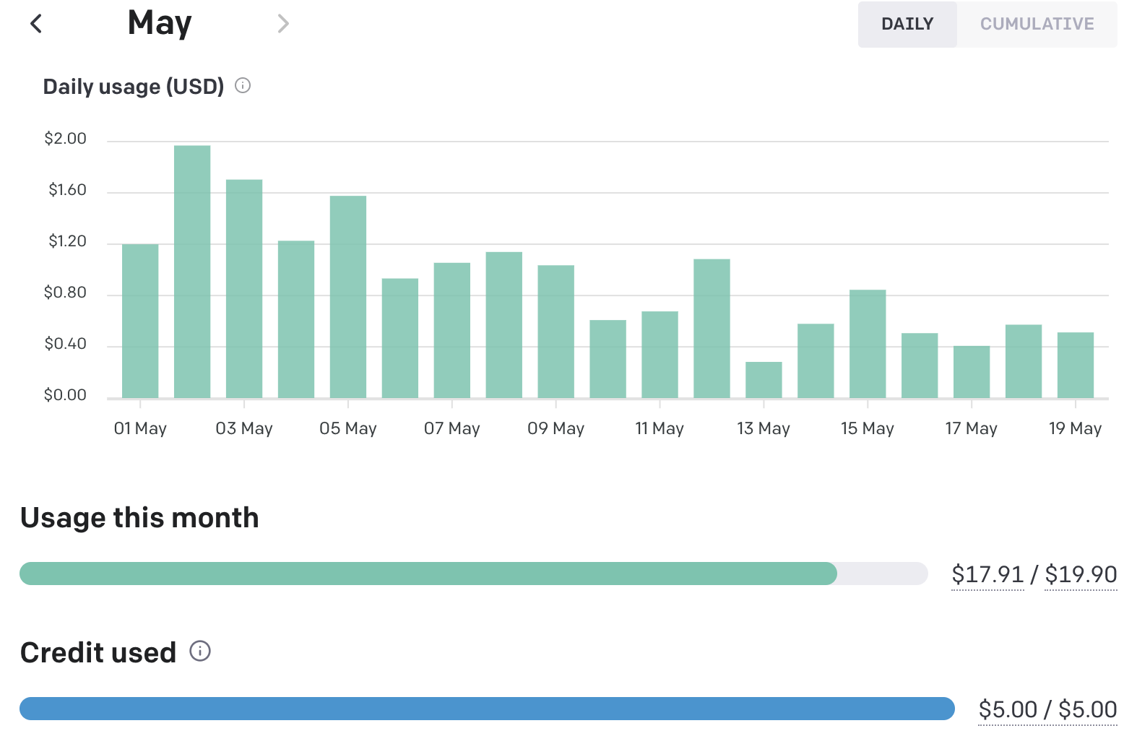
Task: Select the 15 May usage bar
Action: click(868, 344)
